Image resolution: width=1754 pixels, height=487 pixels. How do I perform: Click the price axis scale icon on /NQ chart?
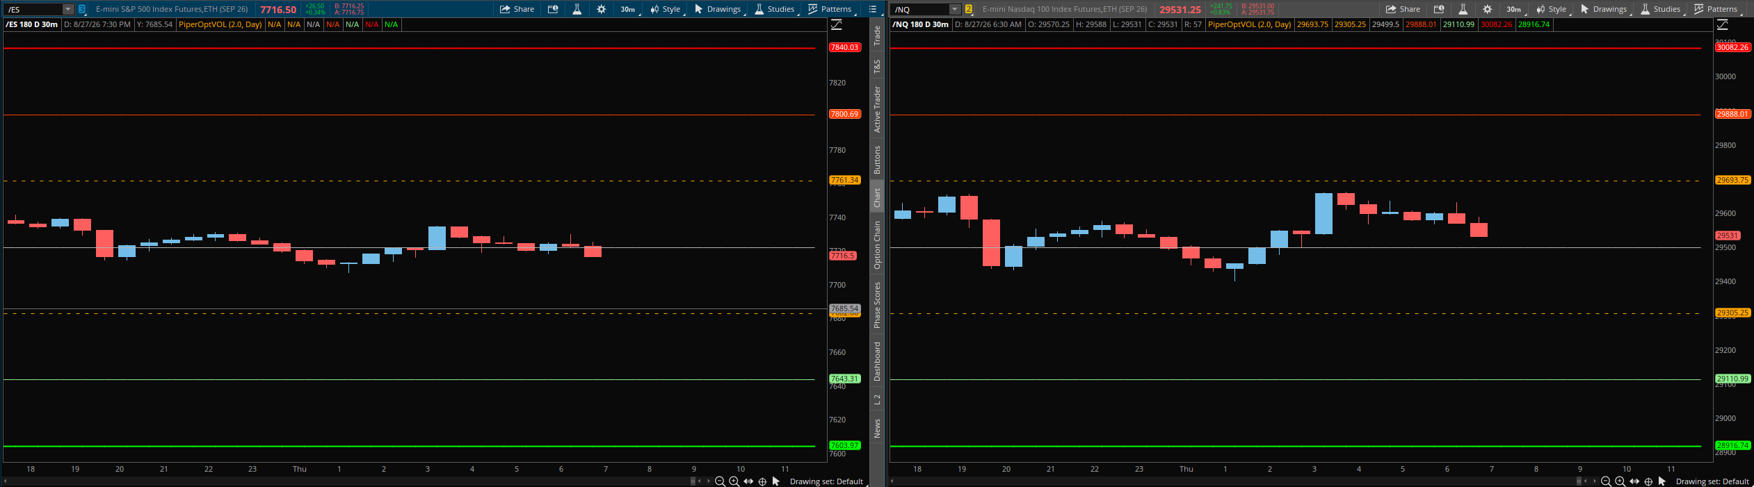pyautogui.click(x=1723, y=24)
